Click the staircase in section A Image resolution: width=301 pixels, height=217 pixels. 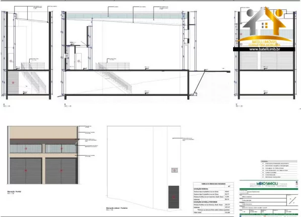[x=34, y=77]
